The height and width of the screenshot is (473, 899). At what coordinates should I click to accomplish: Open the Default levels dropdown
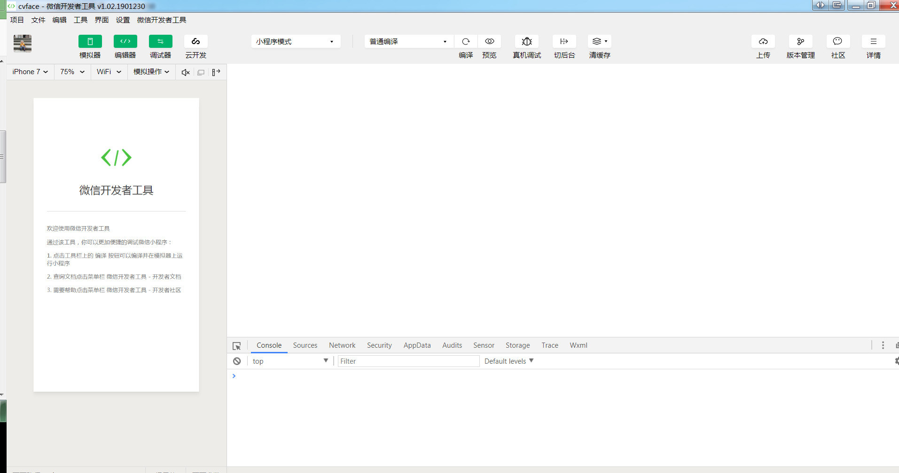click(509, 361)
